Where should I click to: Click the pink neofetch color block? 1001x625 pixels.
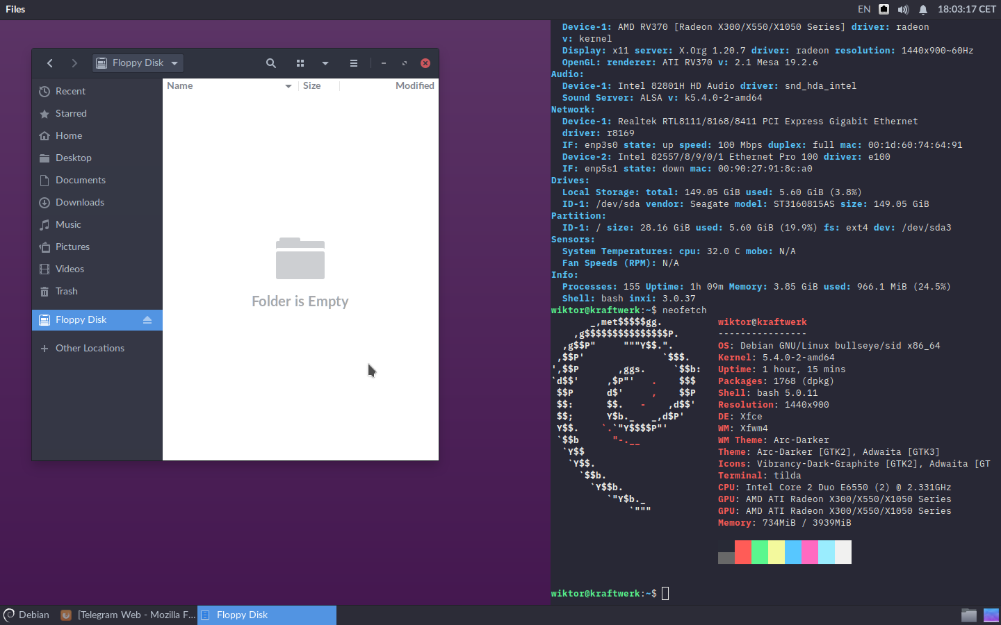[810, 552]
